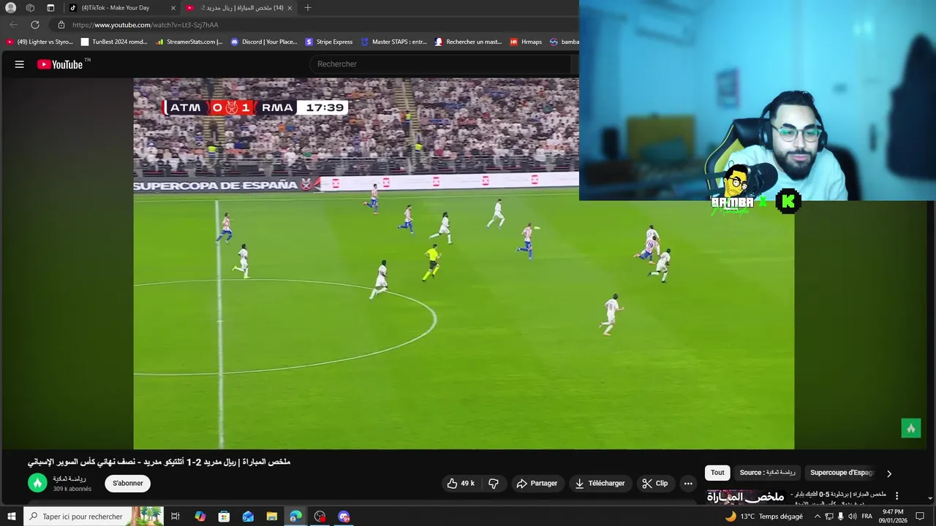Select the Tout filter chip

tap(717, 473)
